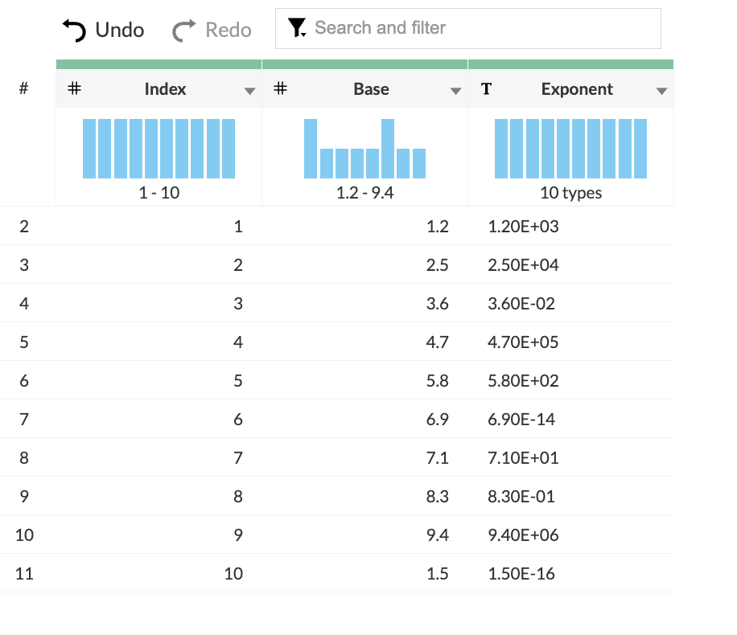Click the filter funnel icon
The height and width of the screenshot is (635, 737).
click(297, 29)
